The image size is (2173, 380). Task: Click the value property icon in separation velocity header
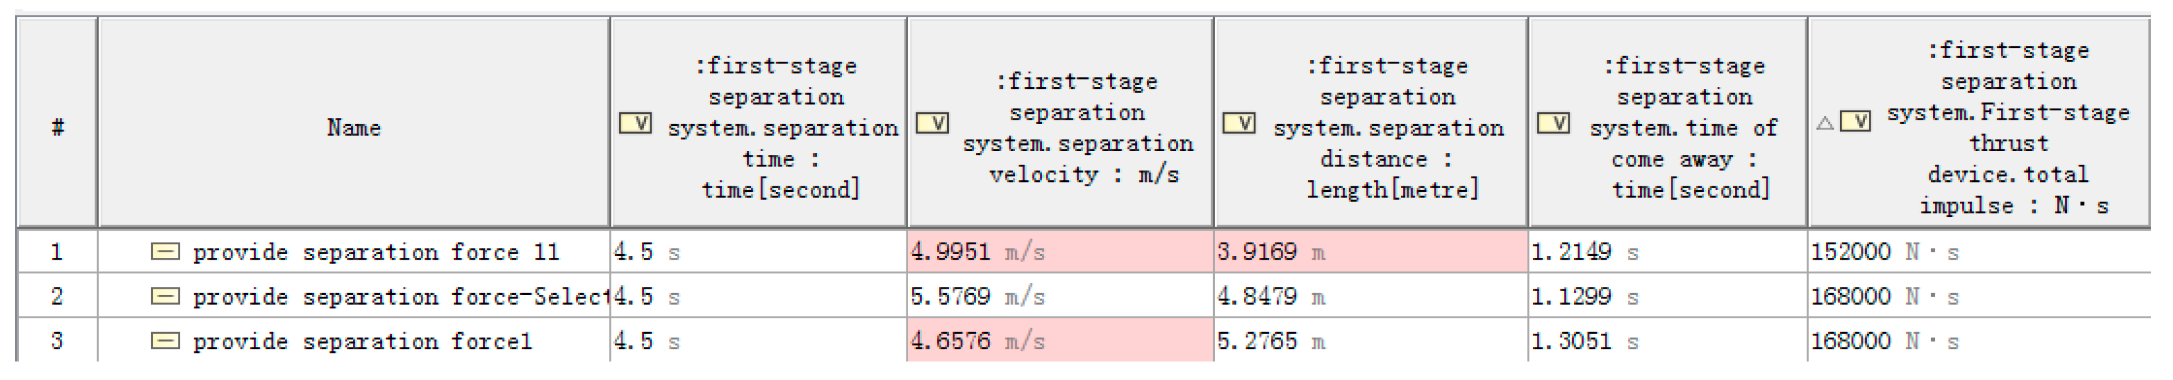coord(932,124)
